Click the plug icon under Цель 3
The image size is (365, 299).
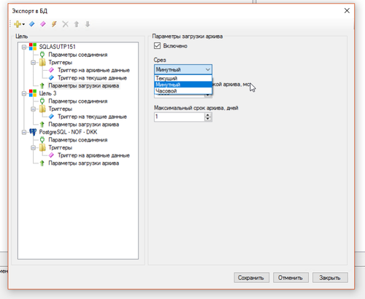click(42, 101)
